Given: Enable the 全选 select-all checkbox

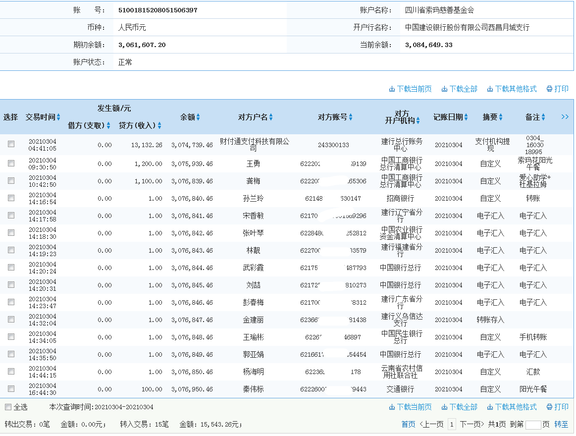Looking at the screenshot, I should [8, 407].
